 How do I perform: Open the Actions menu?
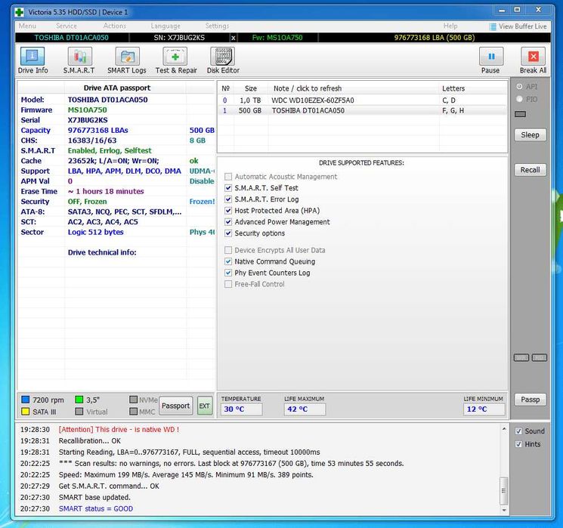coord(115,26)
